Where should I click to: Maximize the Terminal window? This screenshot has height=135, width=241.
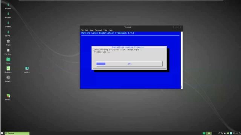coord(177,27)
